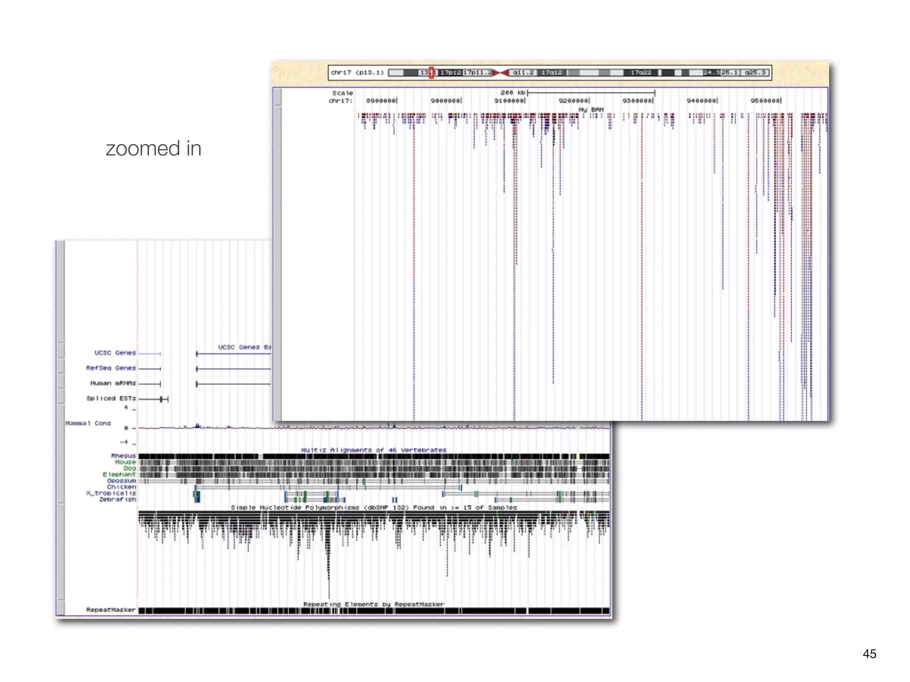Viewport: 910px width, 682px height.
Task: Click the q25.3 band on chromosome ideogram
Action: [755, 72]
